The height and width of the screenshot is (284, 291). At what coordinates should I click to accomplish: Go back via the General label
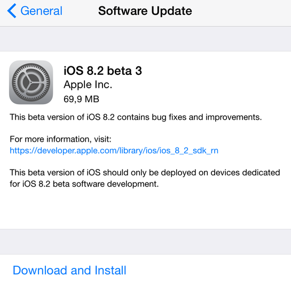(x=42, y=11)
